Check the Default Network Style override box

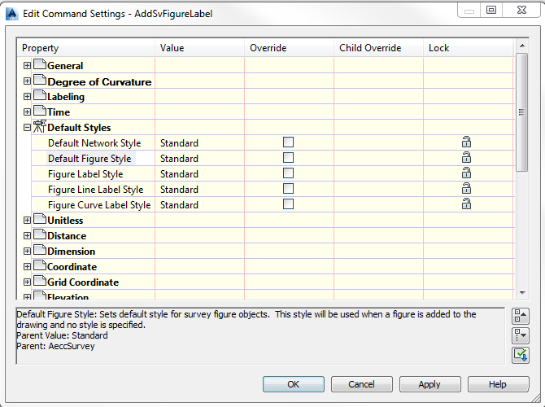288,142
